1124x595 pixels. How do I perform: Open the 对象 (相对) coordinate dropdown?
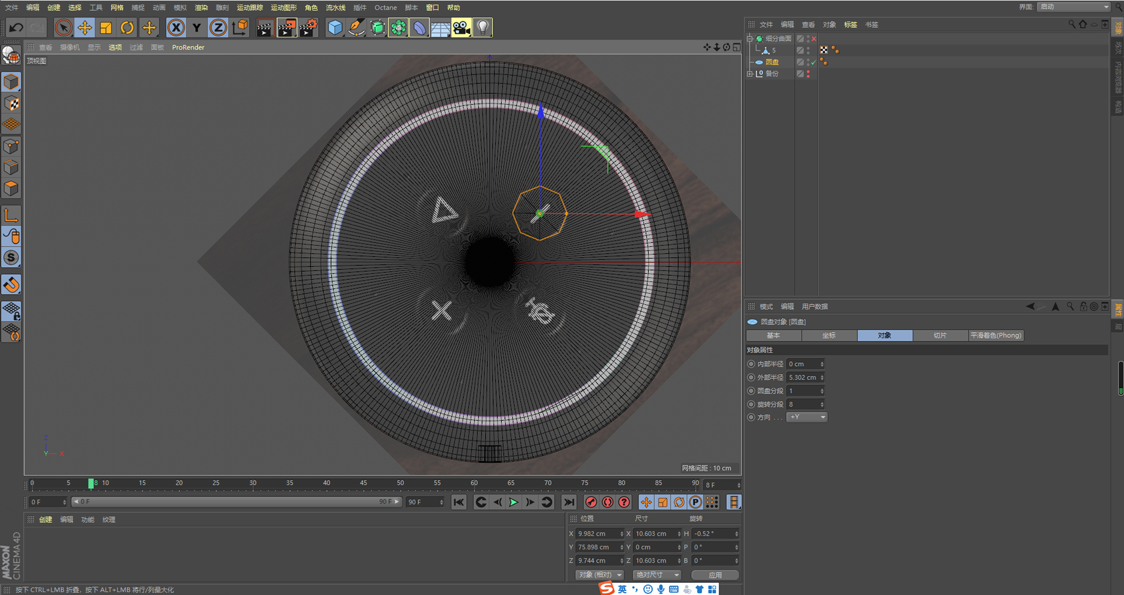tap(600, 575)
